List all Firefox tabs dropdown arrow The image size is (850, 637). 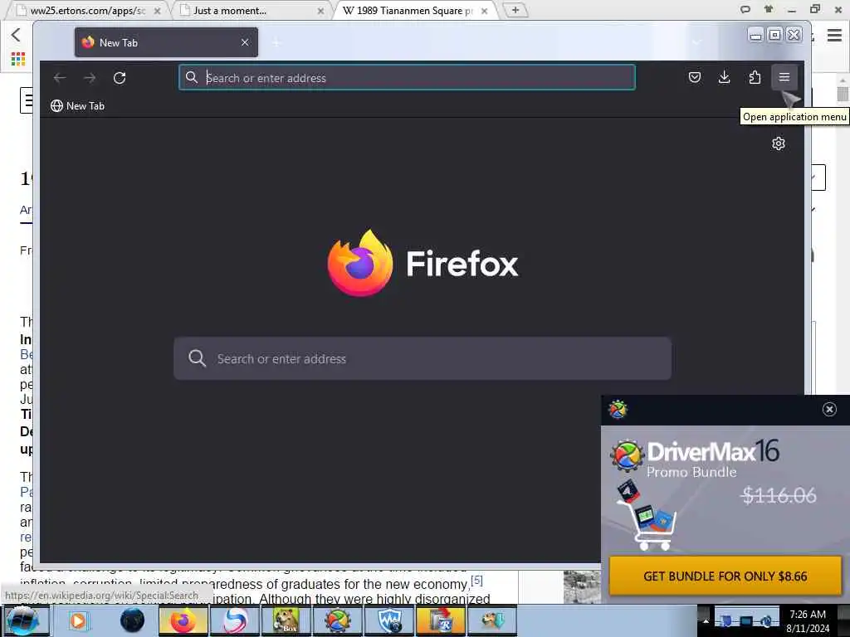696,42
